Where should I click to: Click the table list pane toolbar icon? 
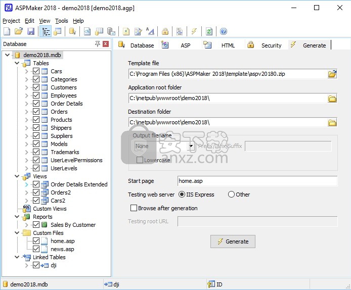pos(58,31)
